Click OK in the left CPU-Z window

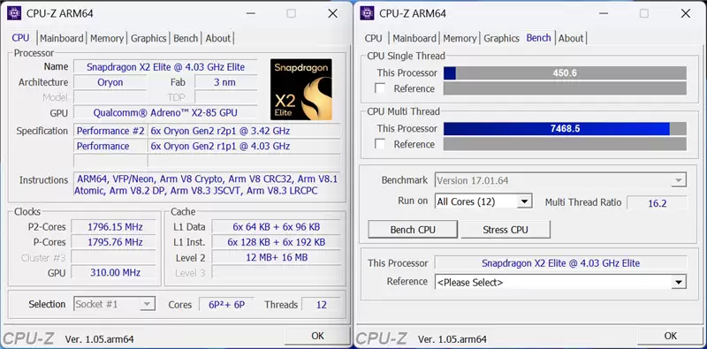[317, 336]
